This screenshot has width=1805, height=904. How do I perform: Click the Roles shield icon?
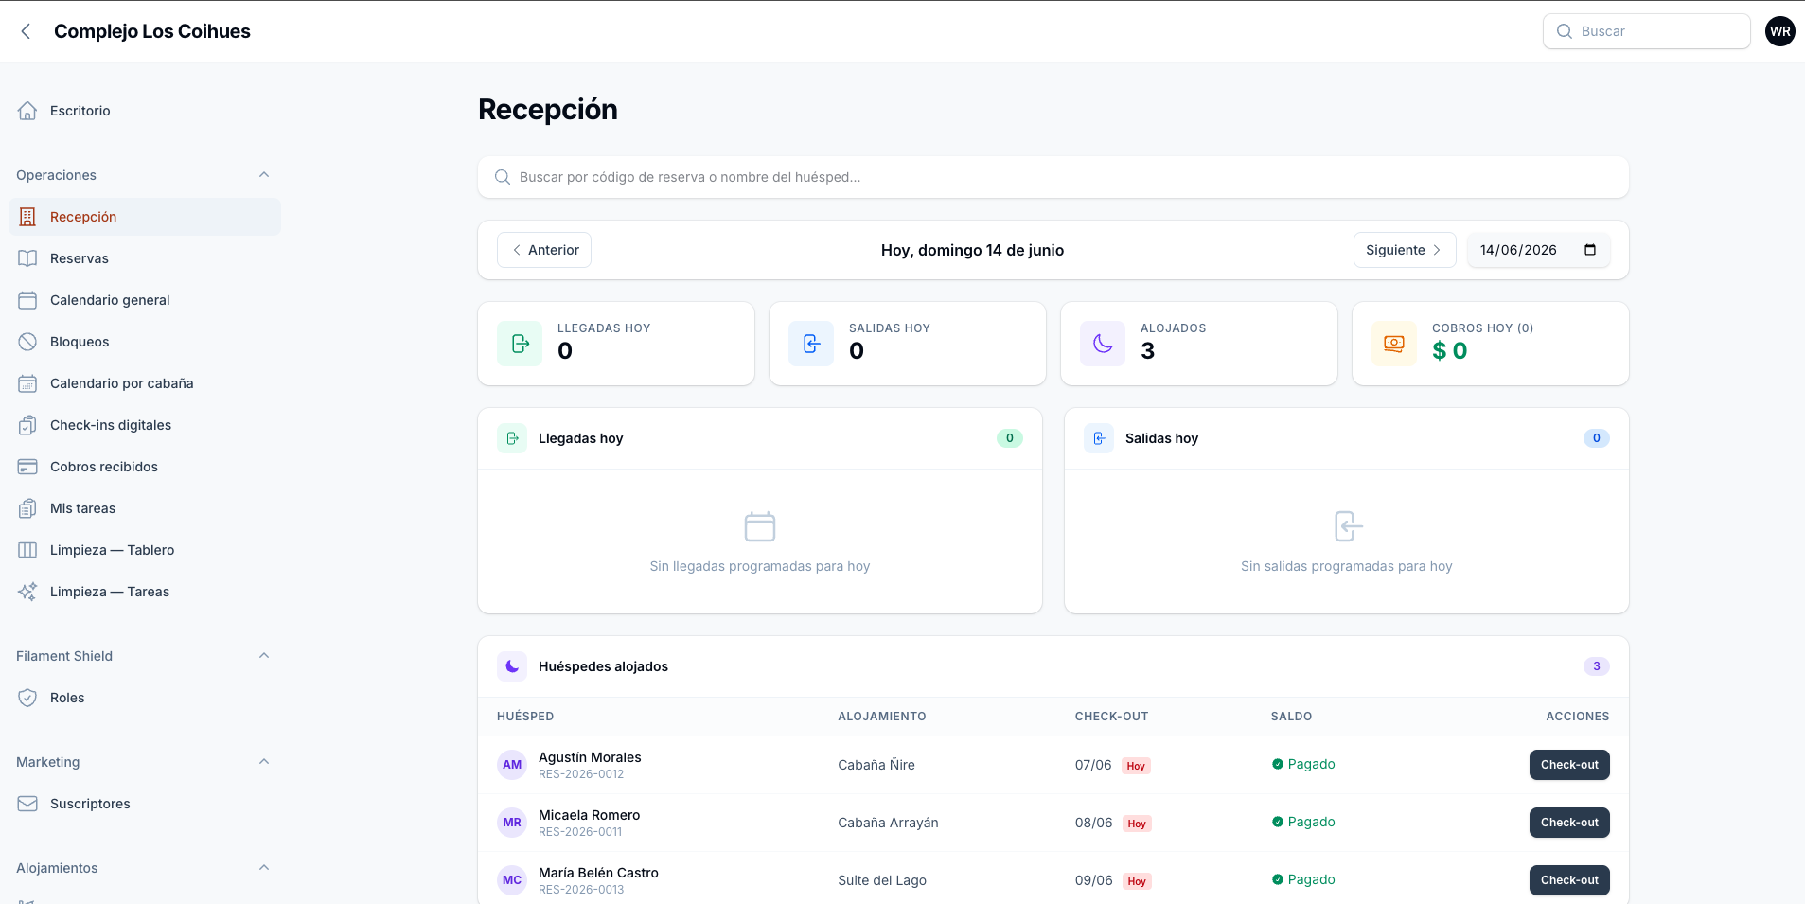[27, 698]
